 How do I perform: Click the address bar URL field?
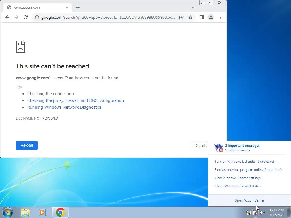coord(108,17)
